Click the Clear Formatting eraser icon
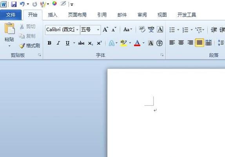Screen dimensions: 225x157 pos(142,29)
